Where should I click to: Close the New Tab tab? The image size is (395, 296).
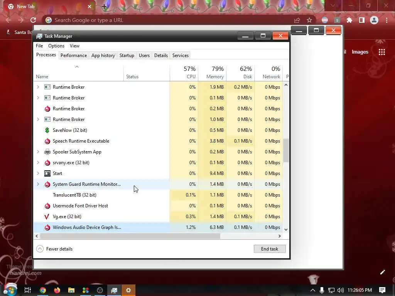pos(89,7)
